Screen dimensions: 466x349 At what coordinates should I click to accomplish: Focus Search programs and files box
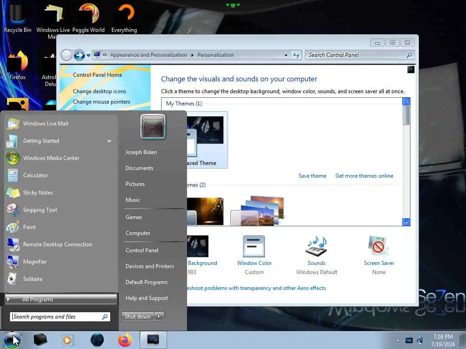coord(60,317)
